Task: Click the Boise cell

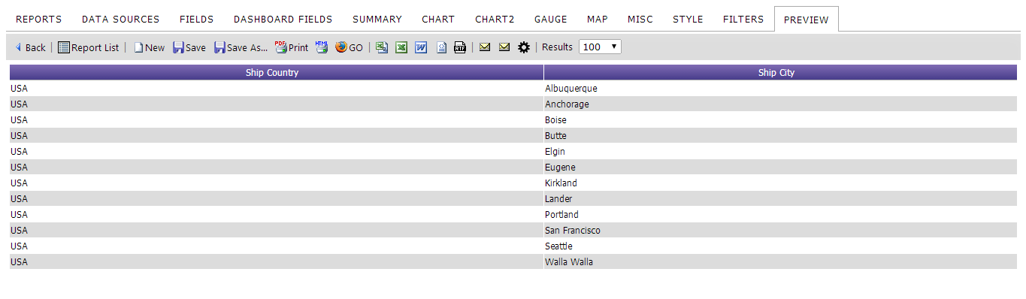Action: tap(780, 120)
